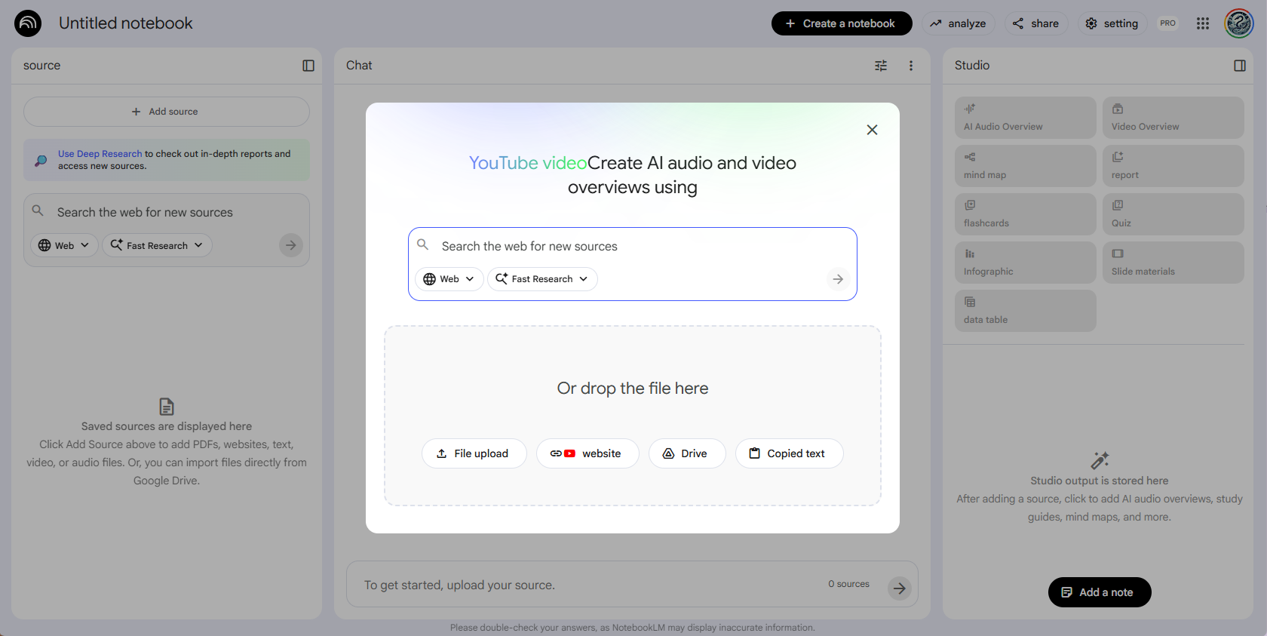The height and width of the screenshot is (636, 1267).
Task: Click the Infographic tile
Action: pyautogui.click(x=1025, y=263)
